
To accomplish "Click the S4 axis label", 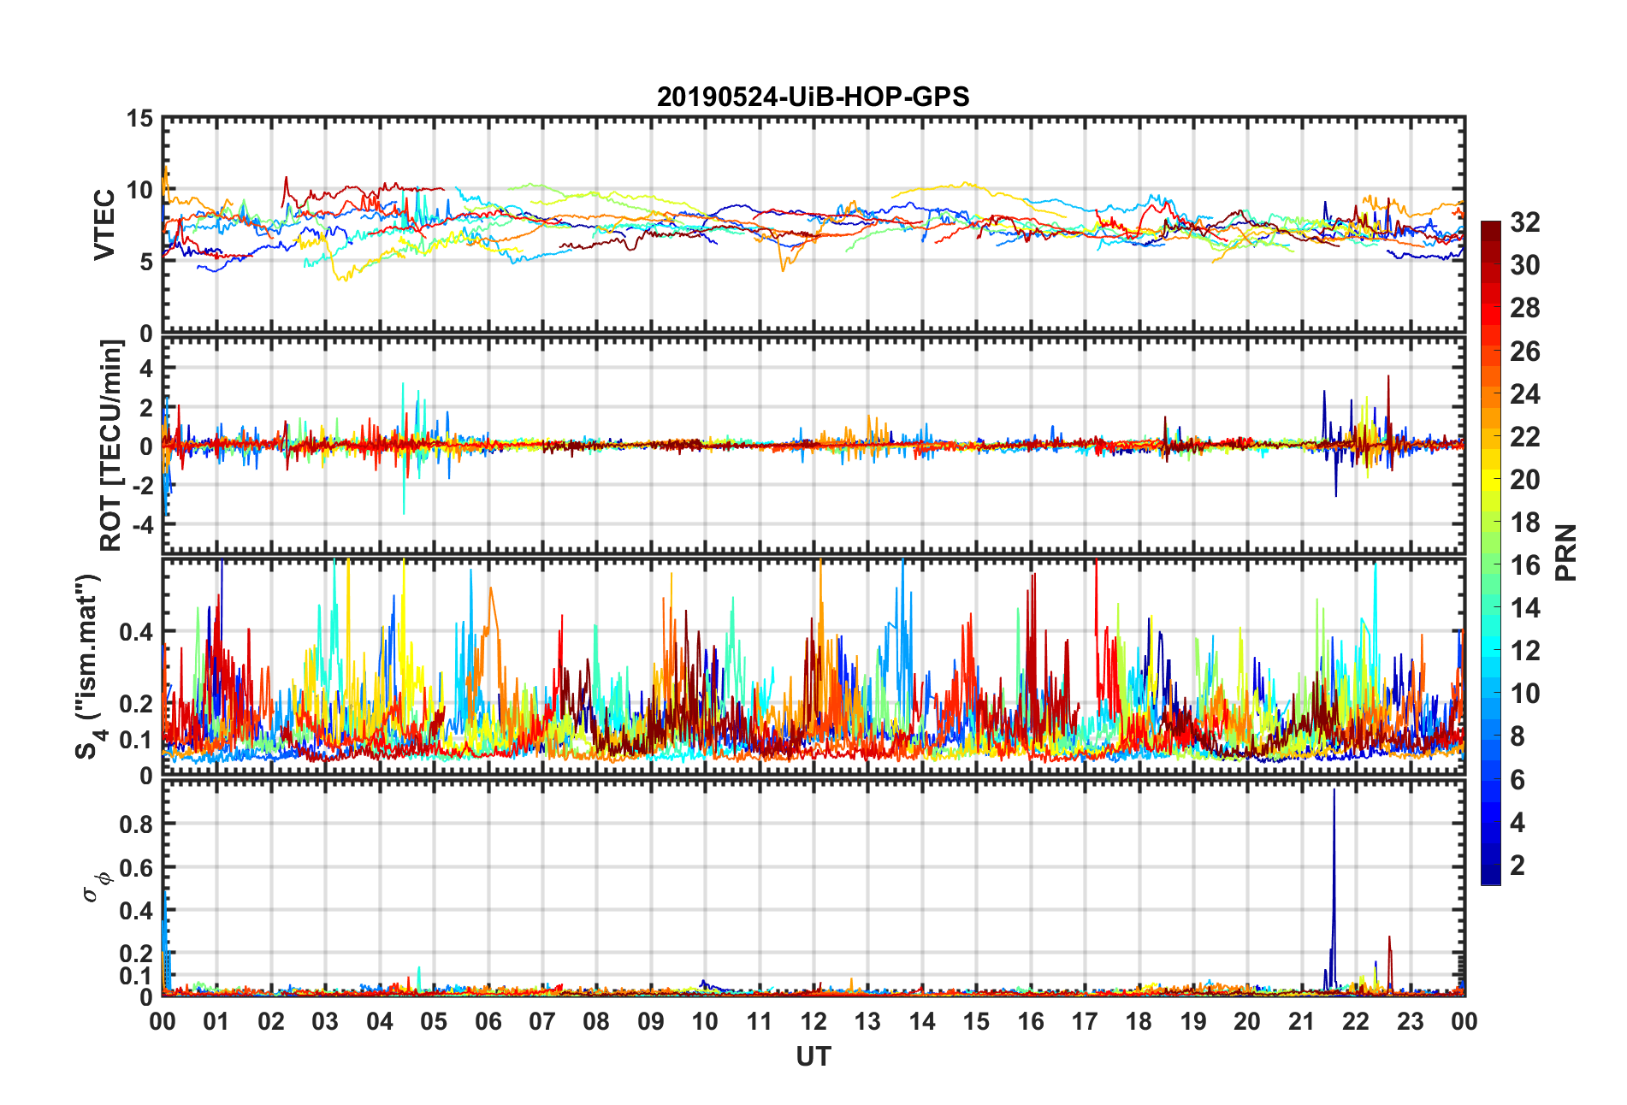I will click(88, 666).
